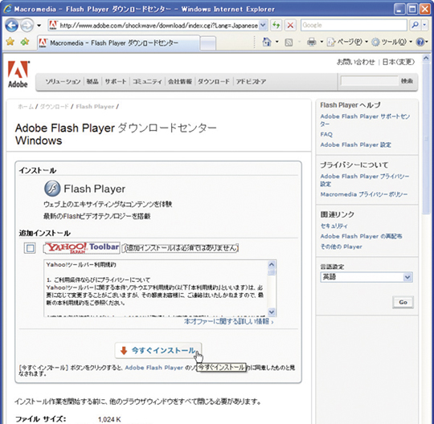
Task: Click the red Stop loading icon
Action: pos(290,26)
